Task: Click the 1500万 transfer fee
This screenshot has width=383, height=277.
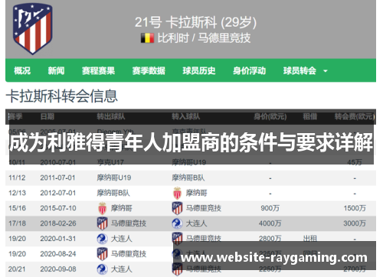Action: pos(355,208)
